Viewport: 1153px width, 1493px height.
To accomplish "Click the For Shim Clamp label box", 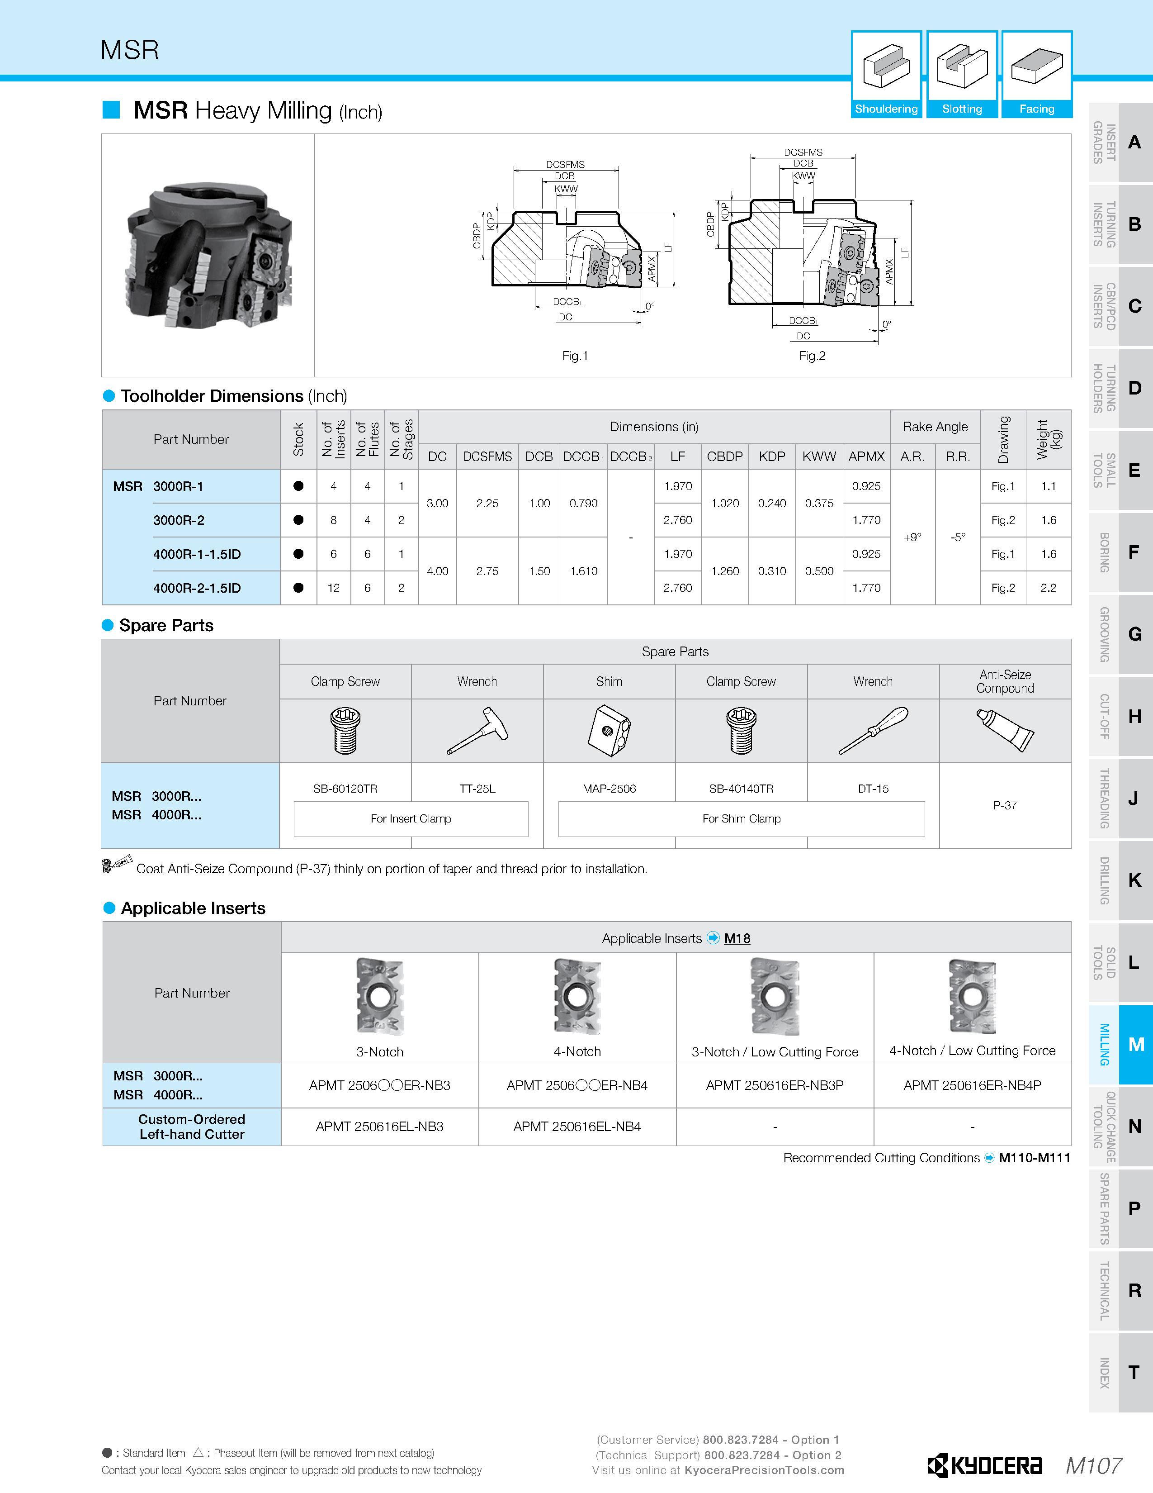I will [741, 818].
